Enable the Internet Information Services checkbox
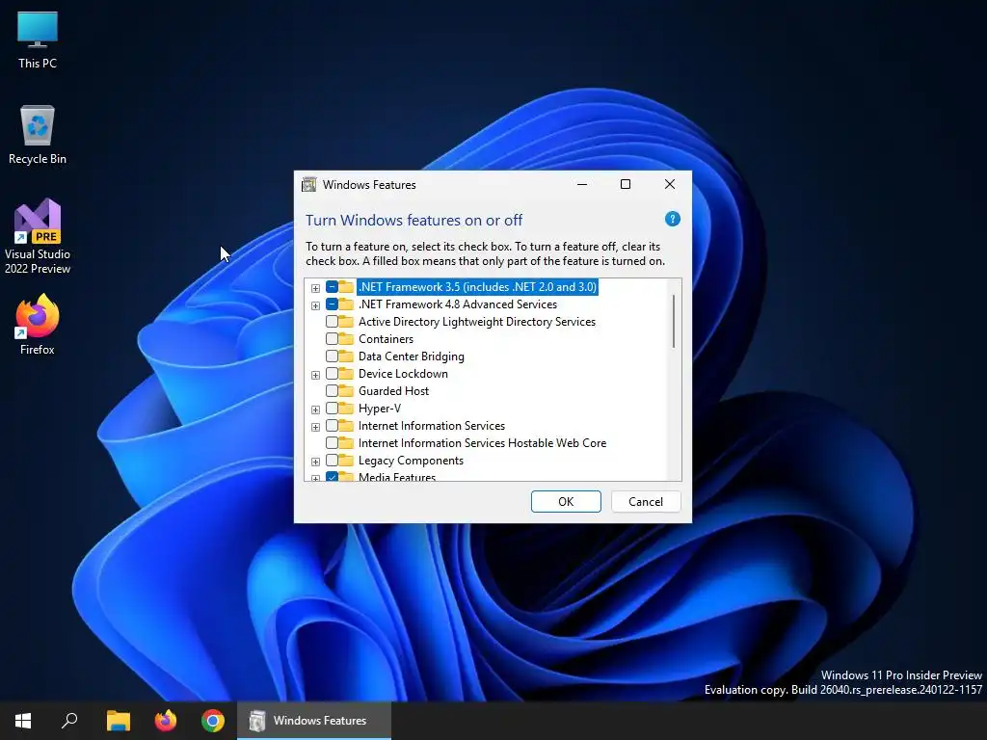The image size is (987, 740). [x=332, y=426]
